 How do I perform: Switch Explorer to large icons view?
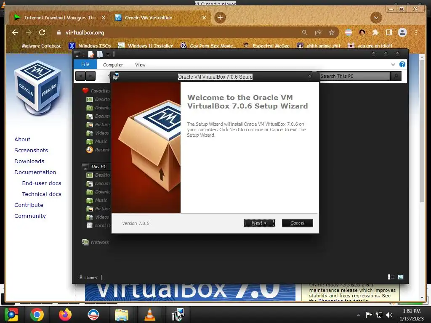point(401,277)
